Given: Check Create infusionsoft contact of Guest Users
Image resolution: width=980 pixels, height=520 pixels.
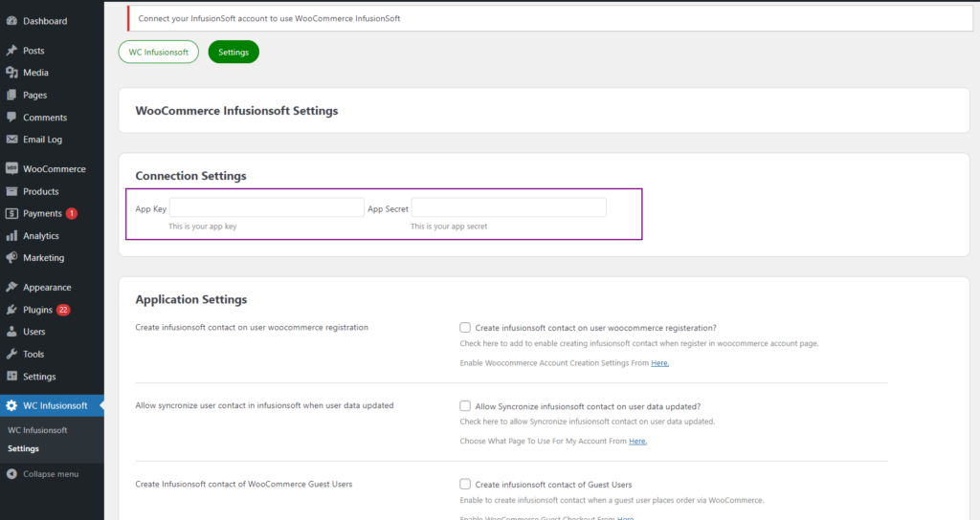Looking at the screenshot, I should click(x=465, y=484).
